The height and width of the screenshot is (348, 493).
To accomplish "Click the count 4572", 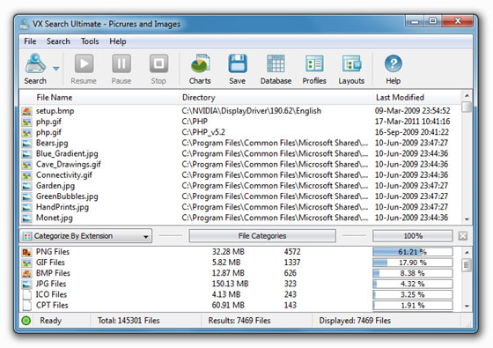I will (292, 252).
